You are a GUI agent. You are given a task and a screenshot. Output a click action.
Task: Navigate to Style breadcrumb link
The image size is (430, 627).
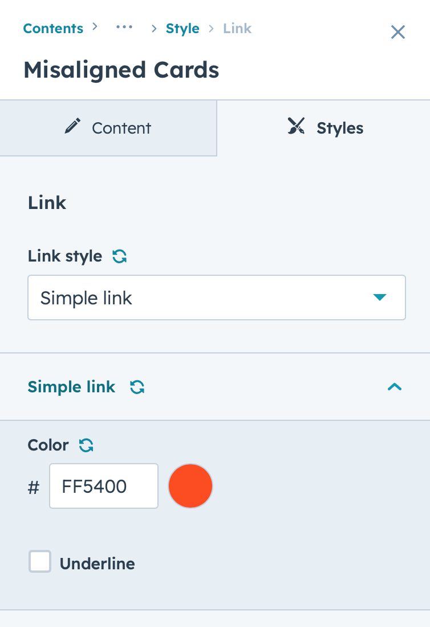(x=182, y=29)
